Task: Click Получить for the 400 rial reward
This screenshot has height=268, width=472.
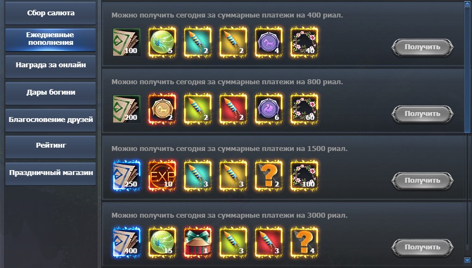Action: (x=422, y=47)
